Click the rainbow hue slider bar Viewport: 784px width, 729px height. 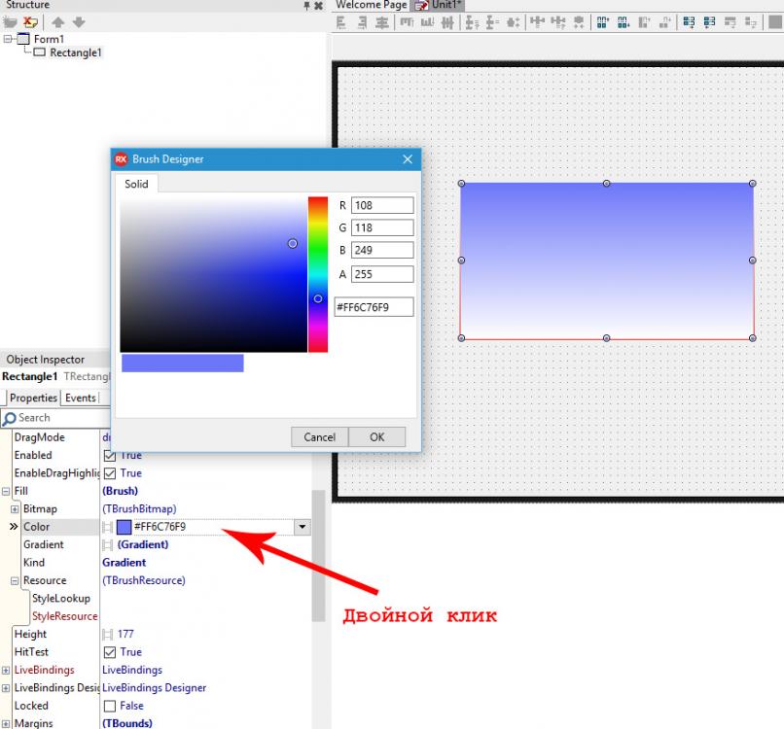click(318, 274)
